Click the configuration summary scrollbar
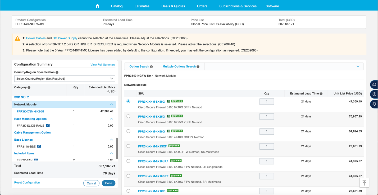 pyautogui.click(x=117, y=148)
